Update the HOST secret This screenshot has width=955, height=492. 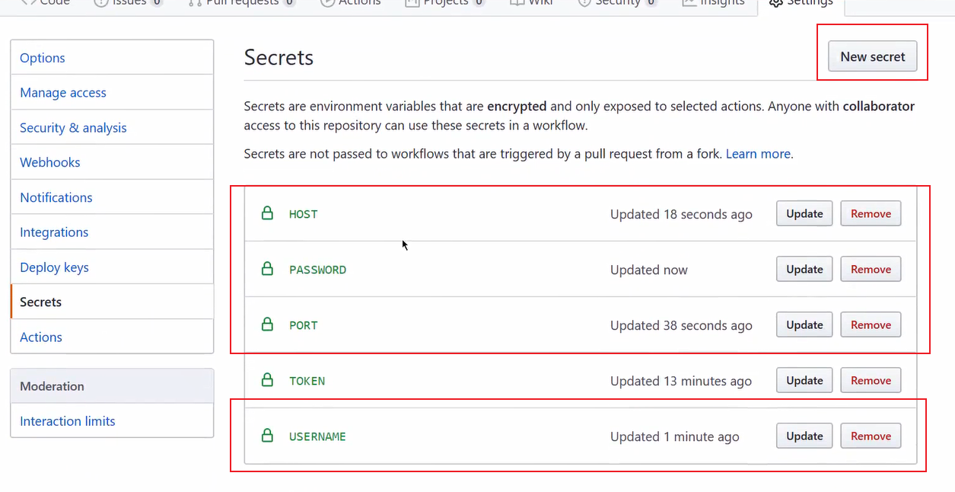click(804, 214)
